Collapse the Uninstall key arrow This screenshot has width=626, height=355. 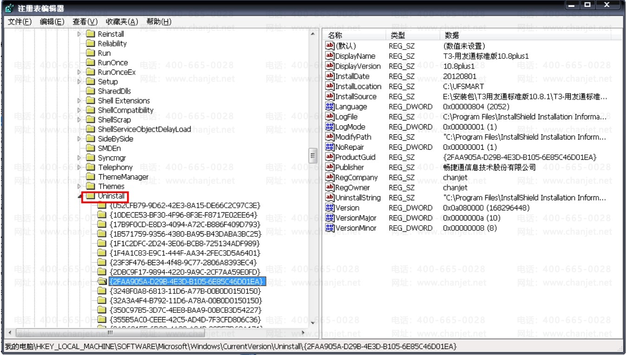tap(80, 197)
